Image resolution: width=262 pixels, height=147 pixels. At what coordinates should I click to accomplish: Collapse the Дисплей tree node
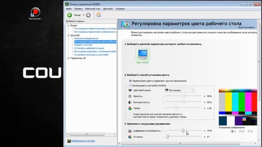click(x=68, y=36)
